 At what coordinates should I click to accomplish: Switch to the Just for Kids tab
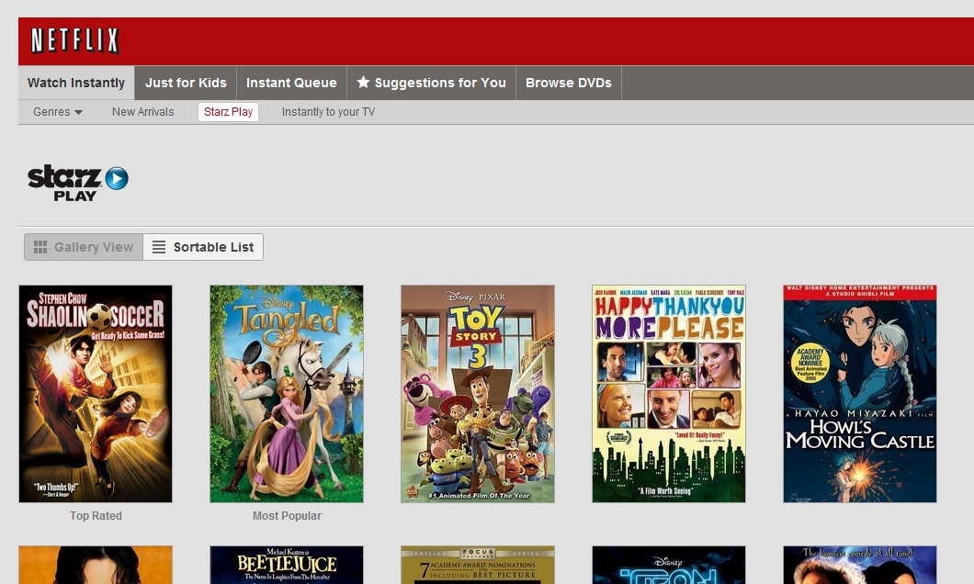point(186,83)
